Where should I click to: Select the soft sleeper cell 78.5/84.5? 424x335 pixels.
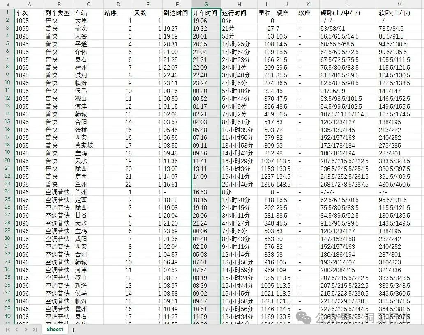click(x=400, y=29)
